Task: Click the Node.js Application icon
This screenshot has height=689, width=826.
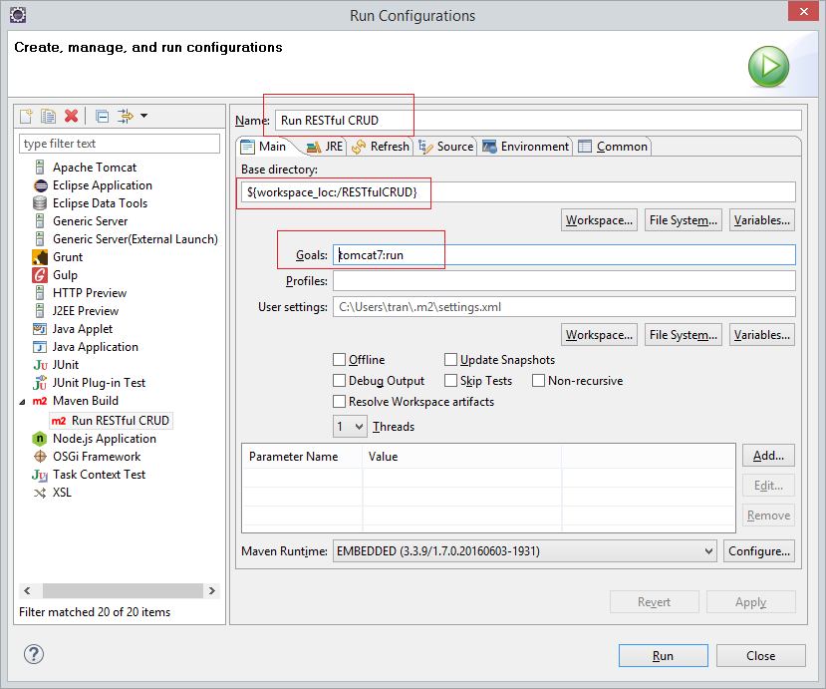Action: [x=40, y=439]
